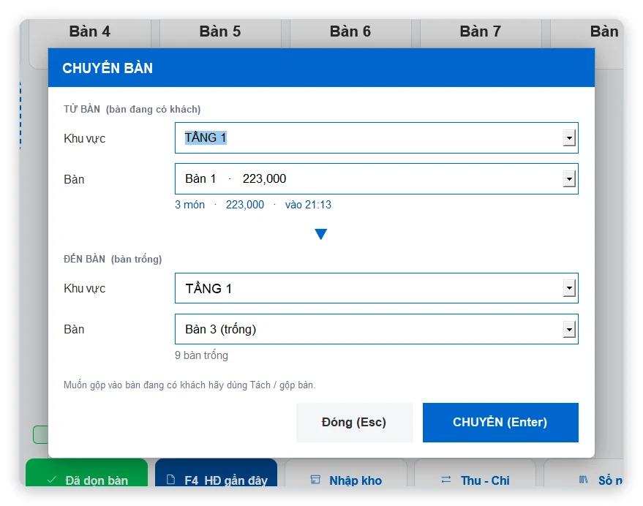Open the Thu - Chi button
Viewport: 643px width, 506px height.
[475, 473]
